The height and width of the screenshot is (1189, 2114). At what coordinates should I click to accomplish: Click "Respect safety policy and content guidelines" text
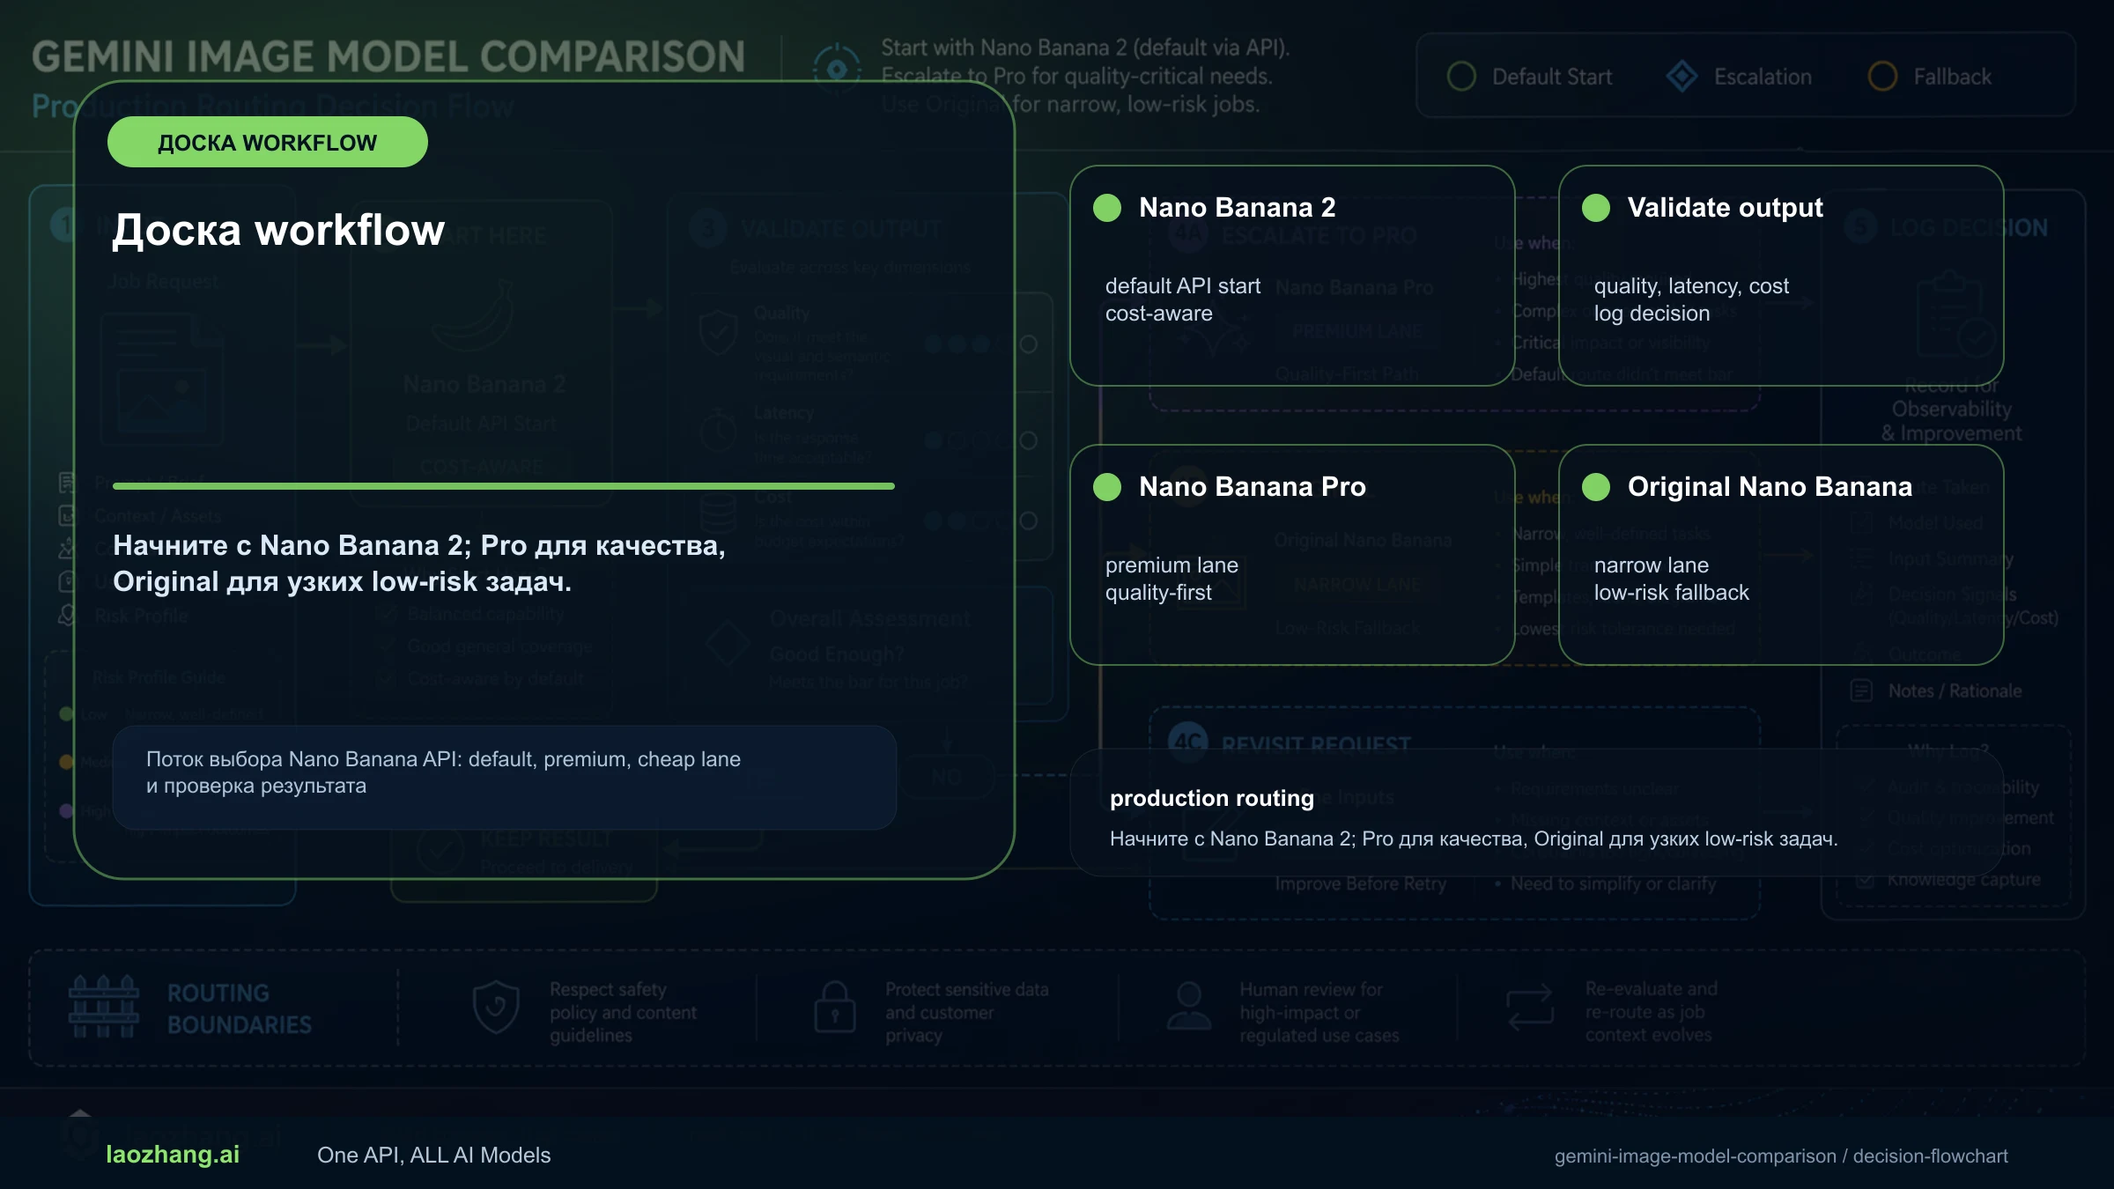click(624, 1013)
